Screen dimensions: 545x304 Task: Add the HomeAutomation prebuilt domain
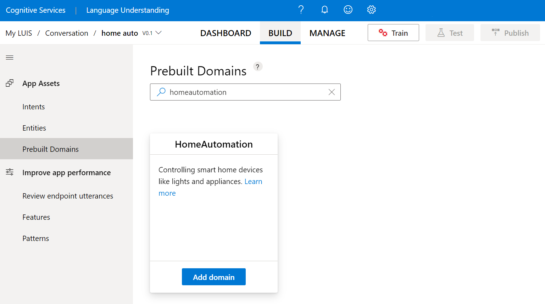(213, 277)
